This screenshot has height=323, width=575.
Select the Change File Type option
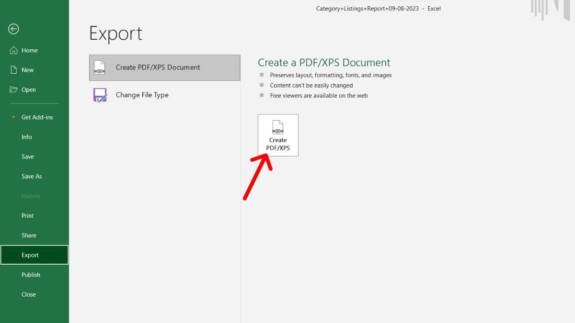pos(141,95)
